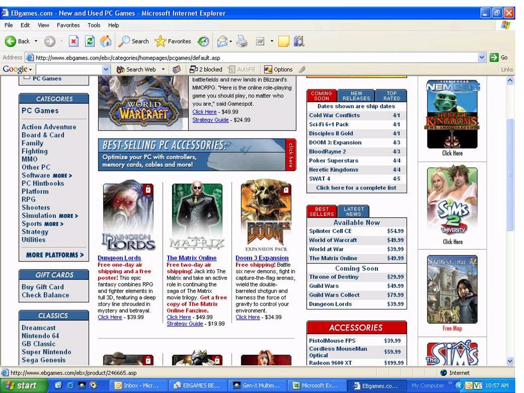Switch to Inbox taskbar window
The height and width of the screenshot is (393, 524).
137,385
